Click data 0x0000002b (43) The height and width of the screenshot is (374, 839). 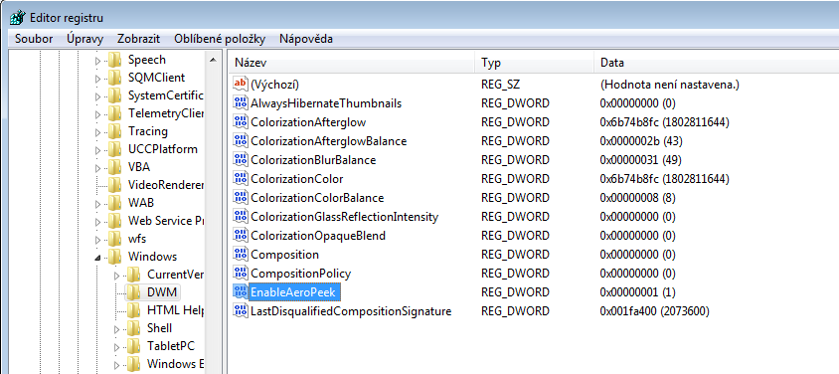[x=641, y=140]
